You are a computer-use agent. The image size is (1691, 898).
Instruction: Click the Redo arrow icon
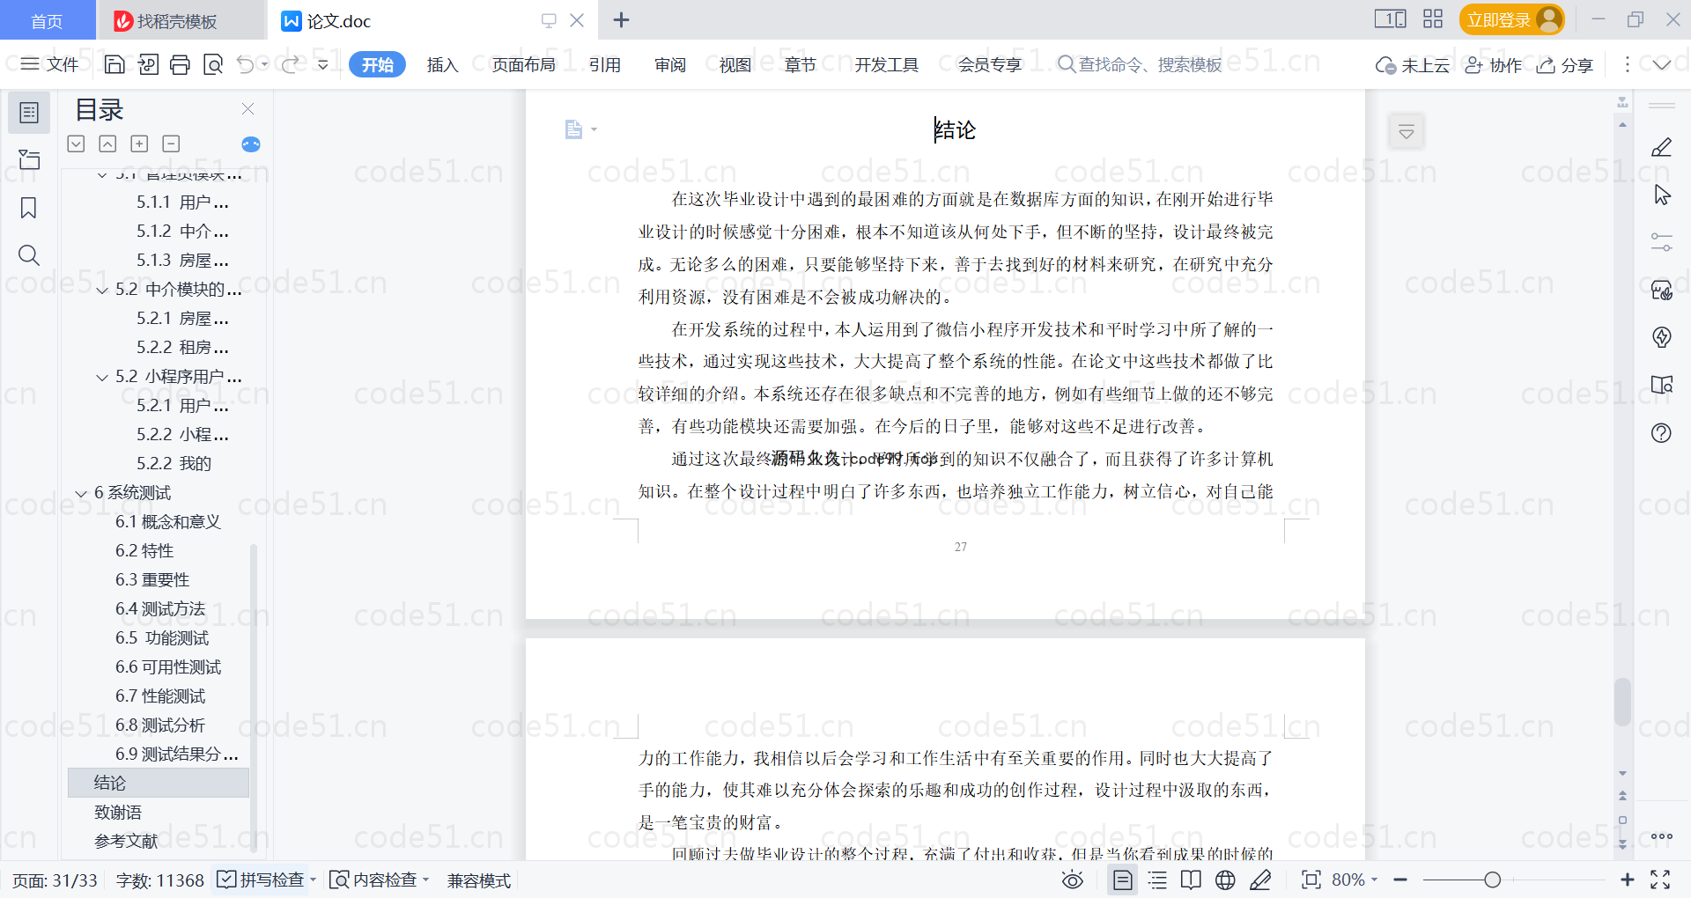(290, 64)
